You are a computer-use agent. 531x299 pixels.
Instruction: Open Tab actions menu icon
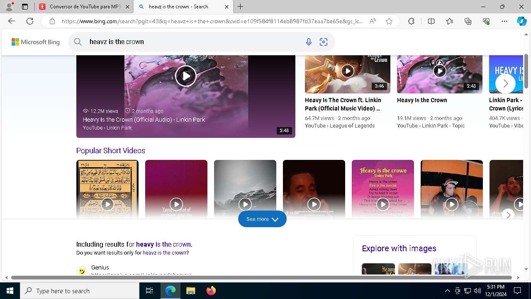point(25,7)
